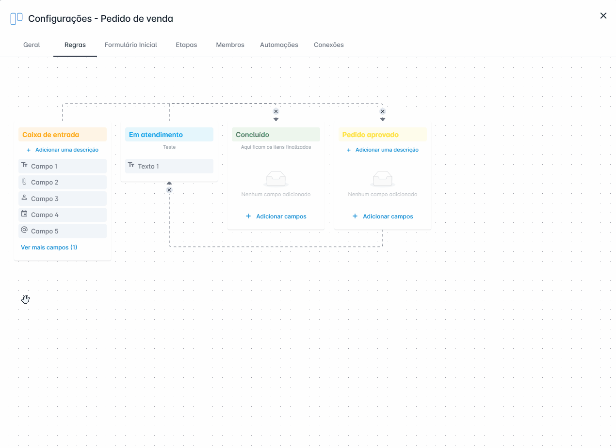Open the Membros tab

pos(230,45)
